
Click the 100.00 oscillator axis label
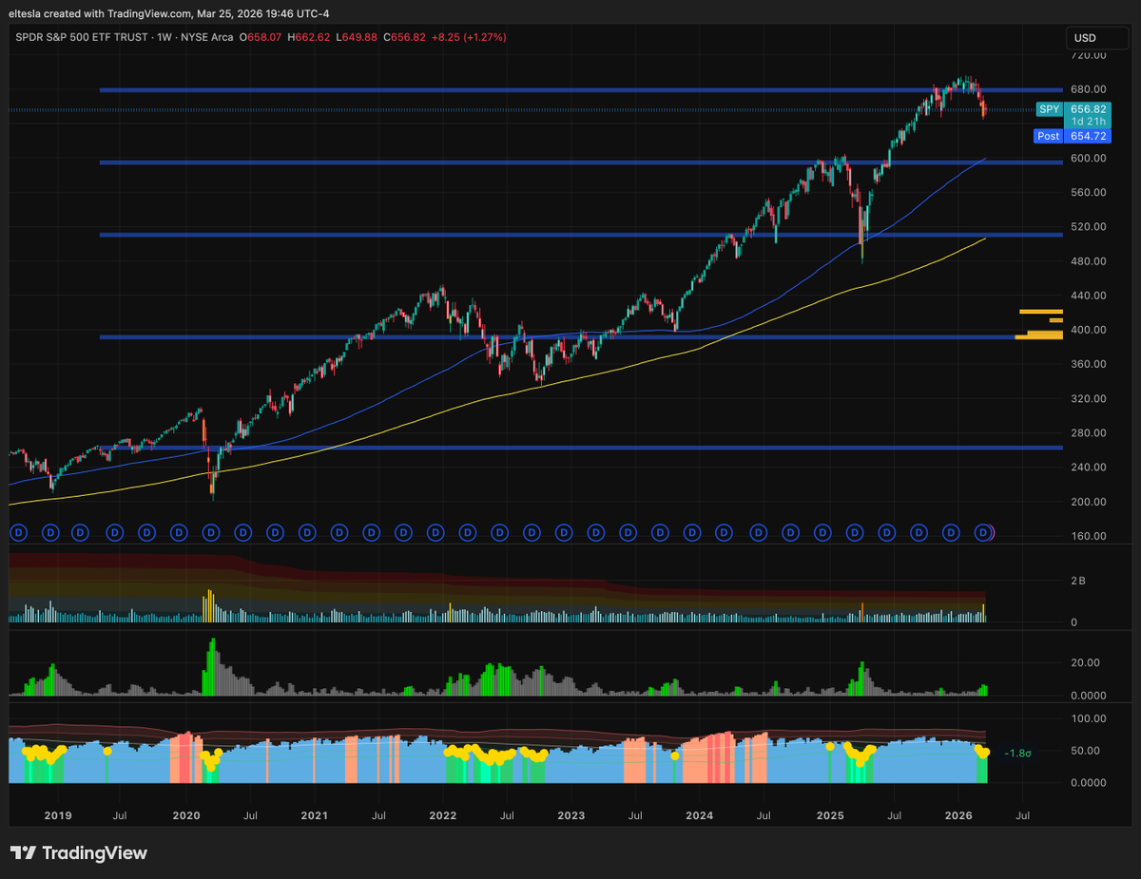click(x=1088, y=719)
